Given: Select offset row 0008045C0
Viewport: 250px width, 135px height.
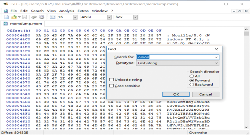Looking at the screenshot, I should 18,102.
